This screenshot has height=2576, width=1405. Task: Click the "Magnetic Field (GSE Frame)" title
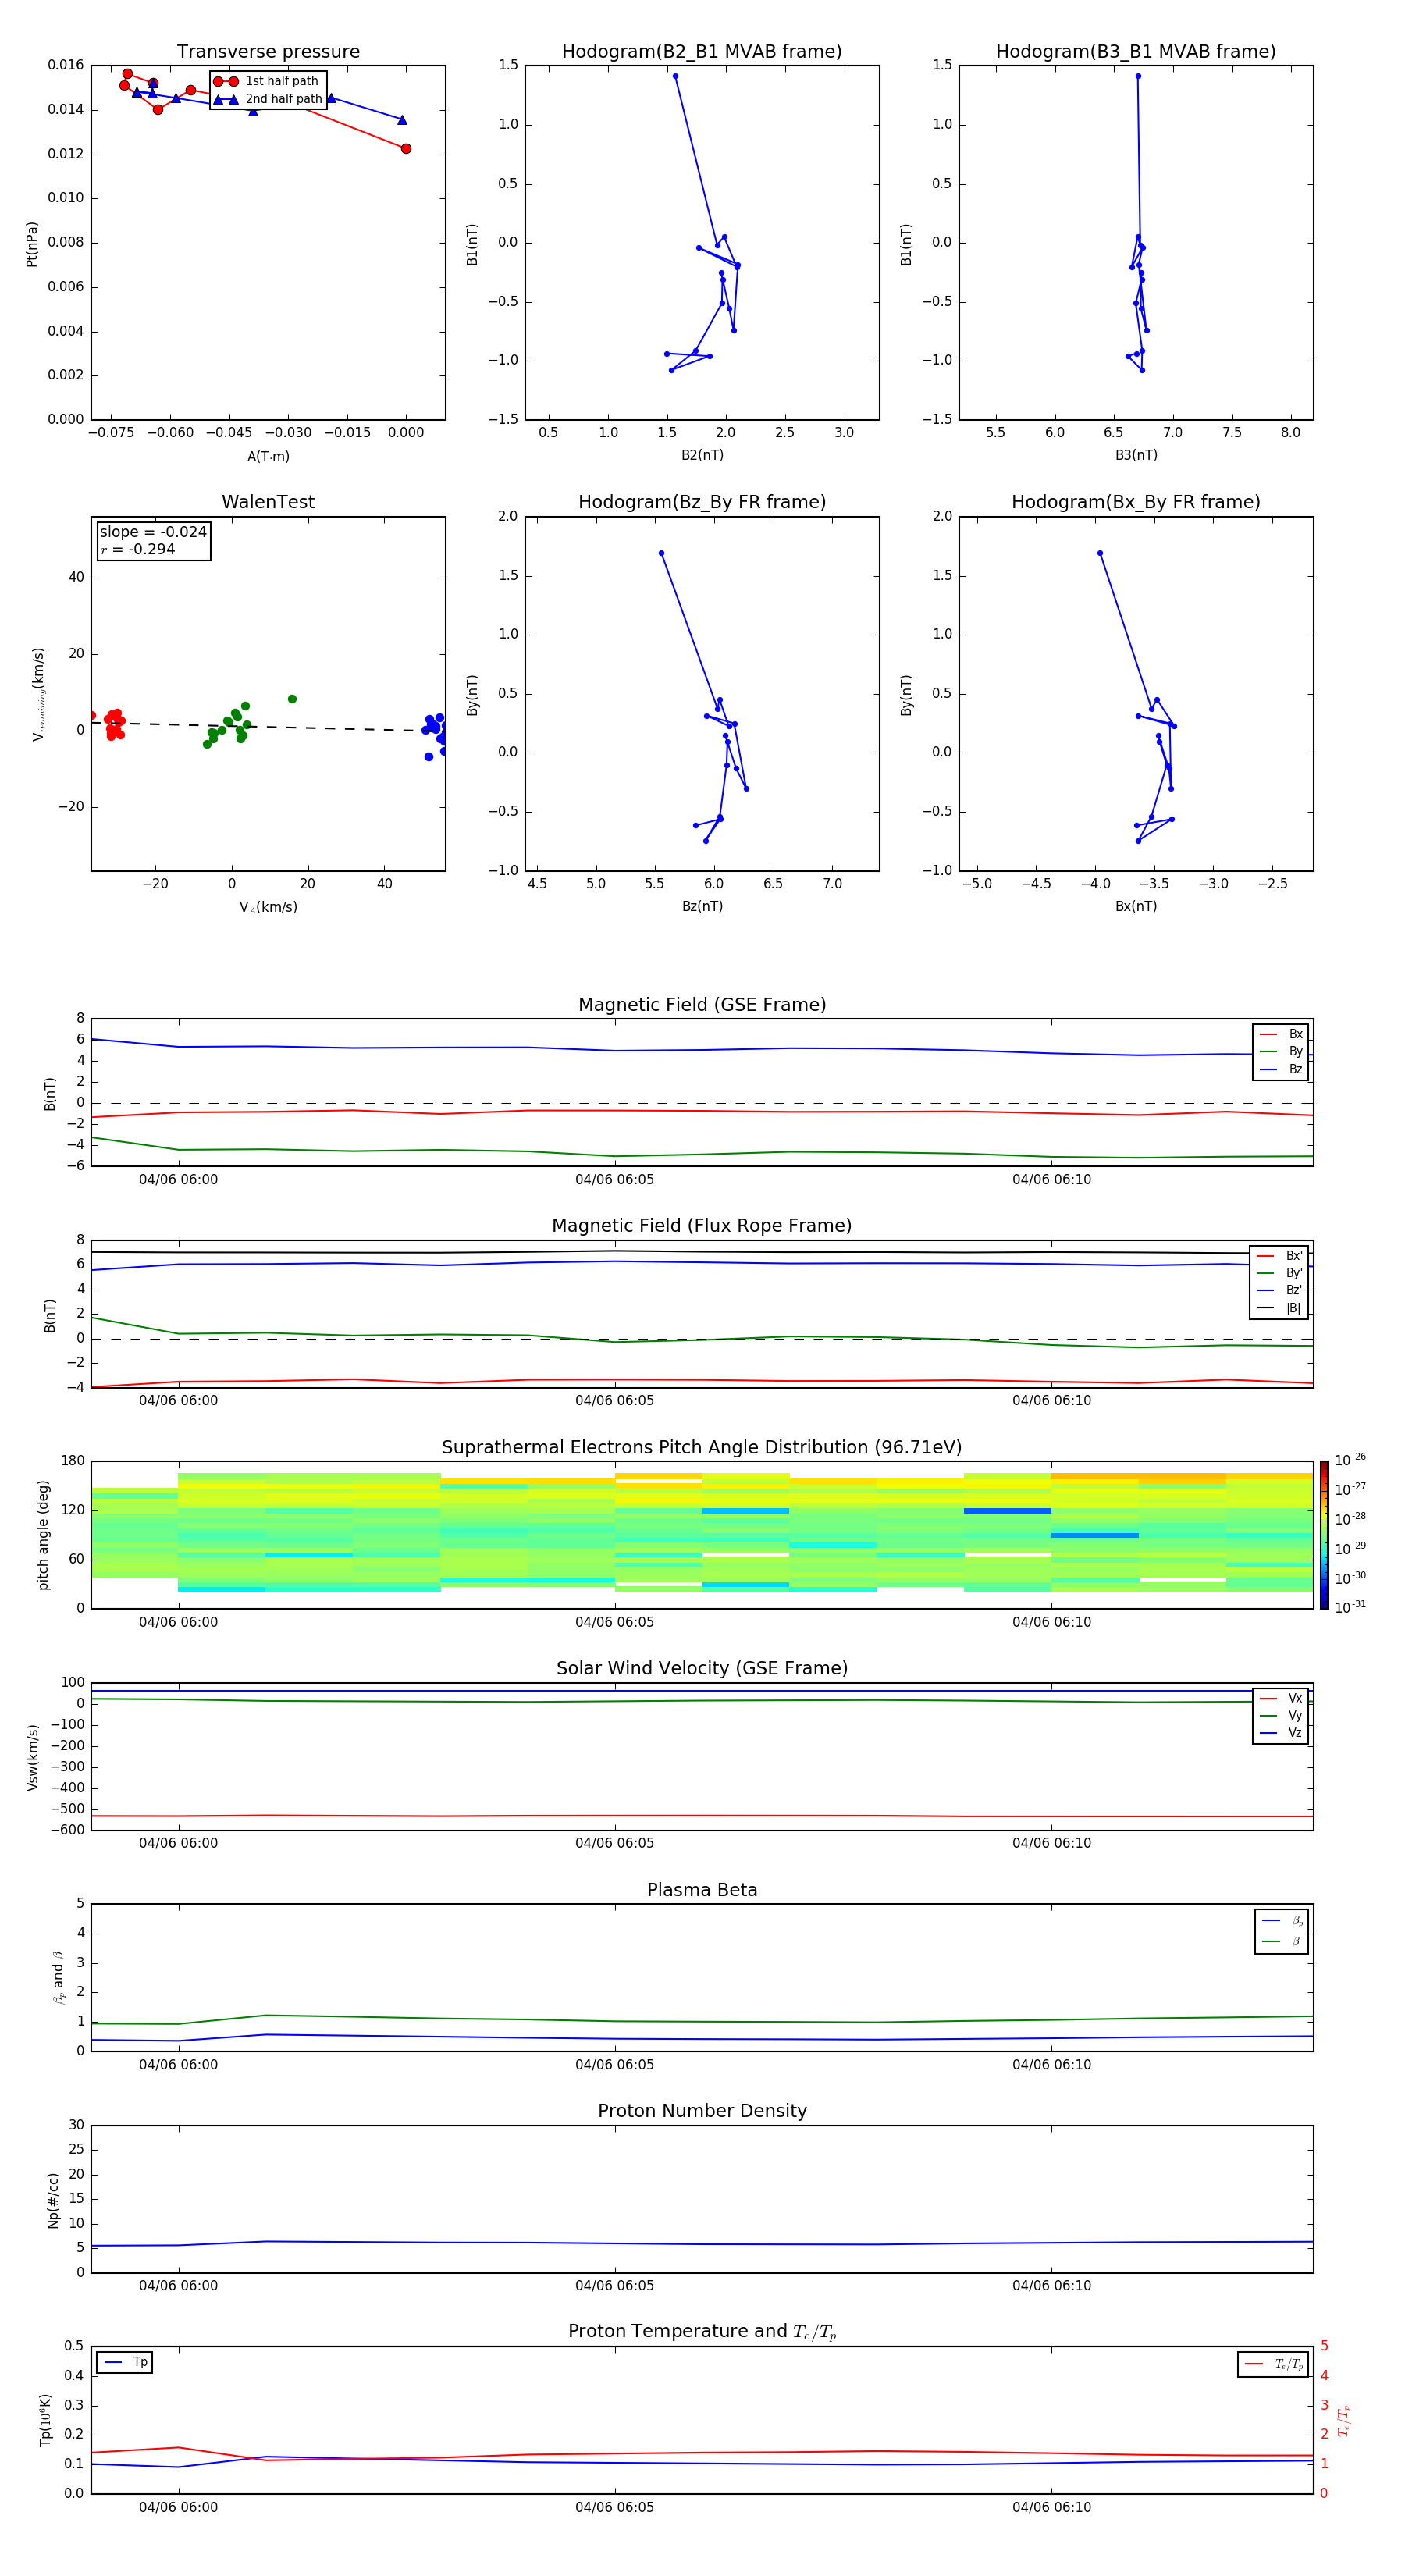click(x=702, y=1005)
